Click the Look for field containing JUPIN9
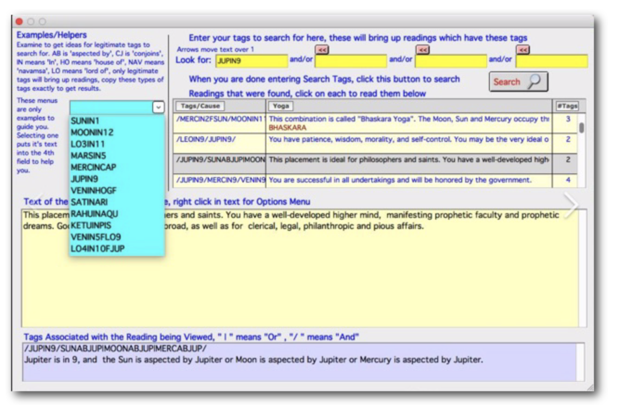 [251, 61]
